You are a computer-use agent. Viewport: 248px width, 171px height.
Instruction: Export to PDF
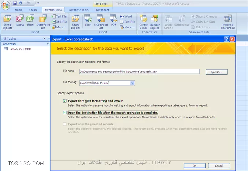point(113,20)
